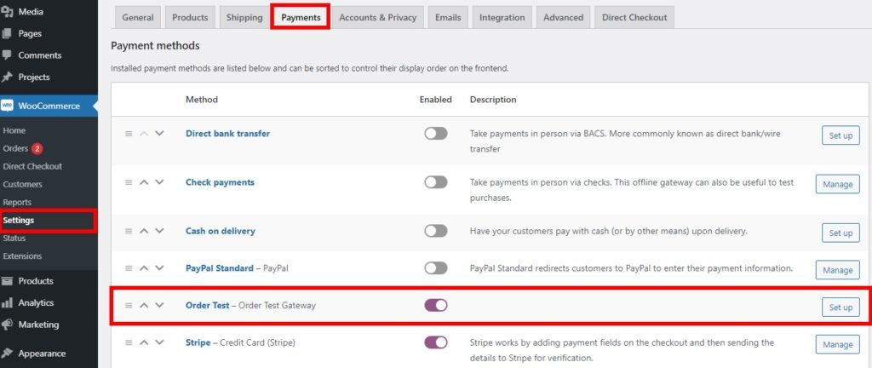Grab the drag handle for Direct bank transfer

pyautogui.click(x=129, y=134)
